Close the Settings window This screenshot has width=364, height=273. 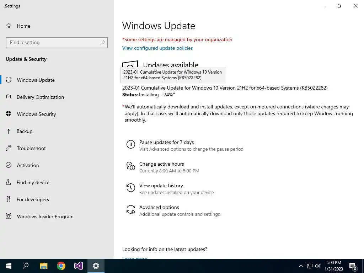coord(355,6)
